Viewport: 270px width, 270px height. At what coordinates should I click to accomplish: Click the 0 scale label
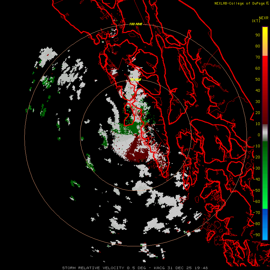click(x=259, y=135)
